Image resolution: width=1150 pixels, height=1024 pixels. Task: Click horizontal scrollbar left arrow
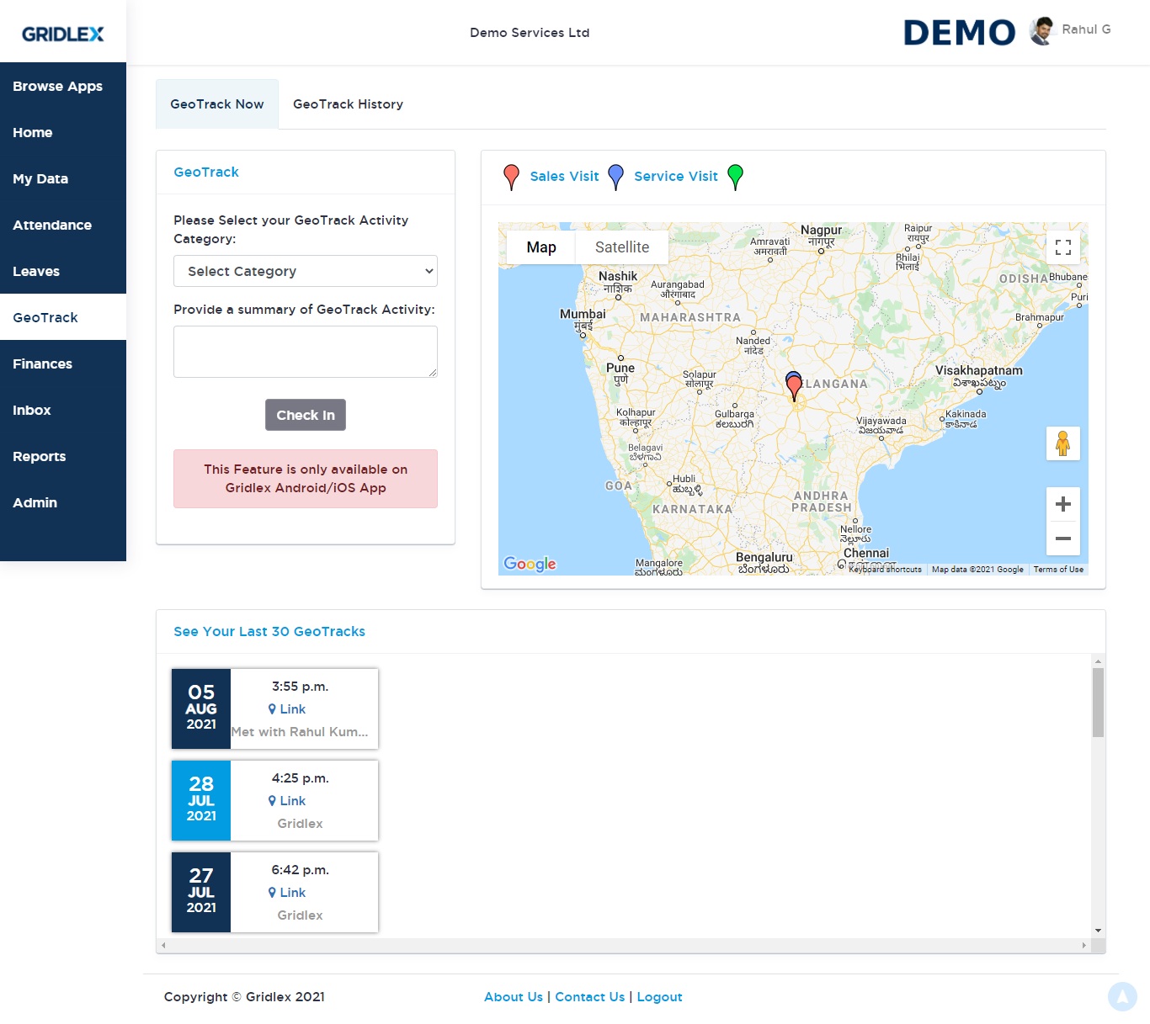pyautogui.click(x=163, y=946)
